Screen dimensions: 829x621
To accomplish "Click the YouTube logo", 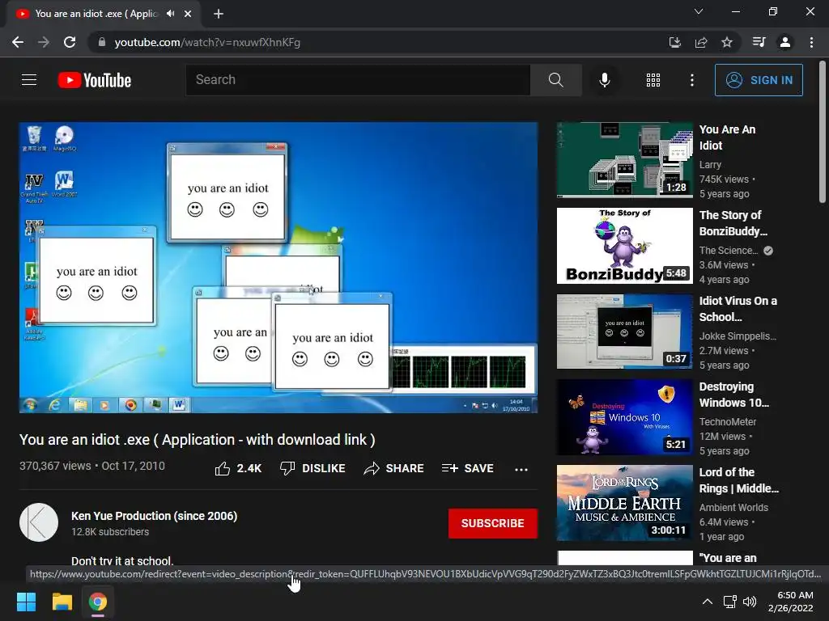I will coord(95,80).
